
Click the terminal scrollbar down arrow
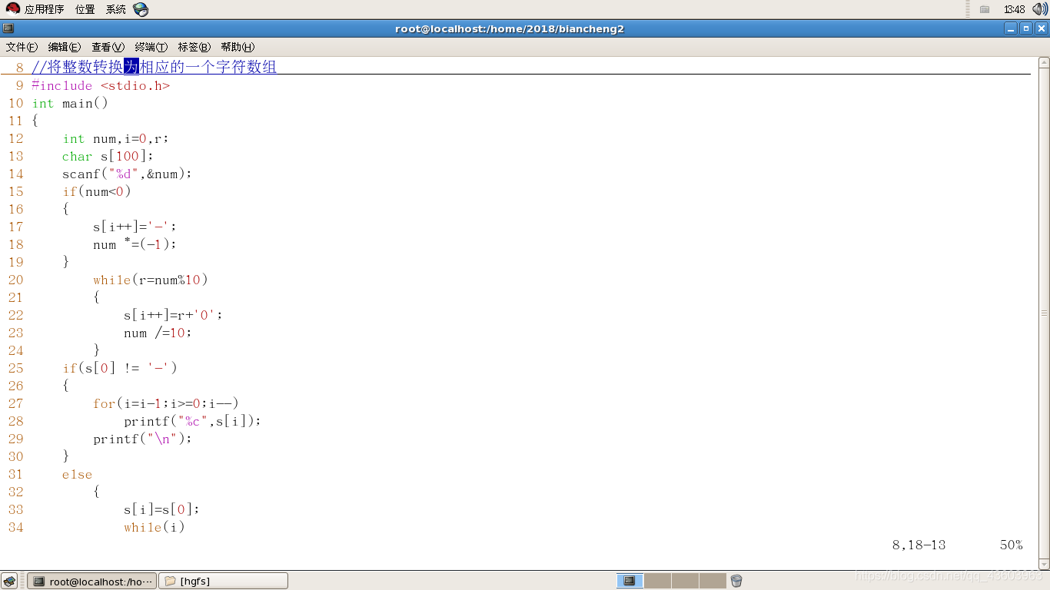[1044, 564]
